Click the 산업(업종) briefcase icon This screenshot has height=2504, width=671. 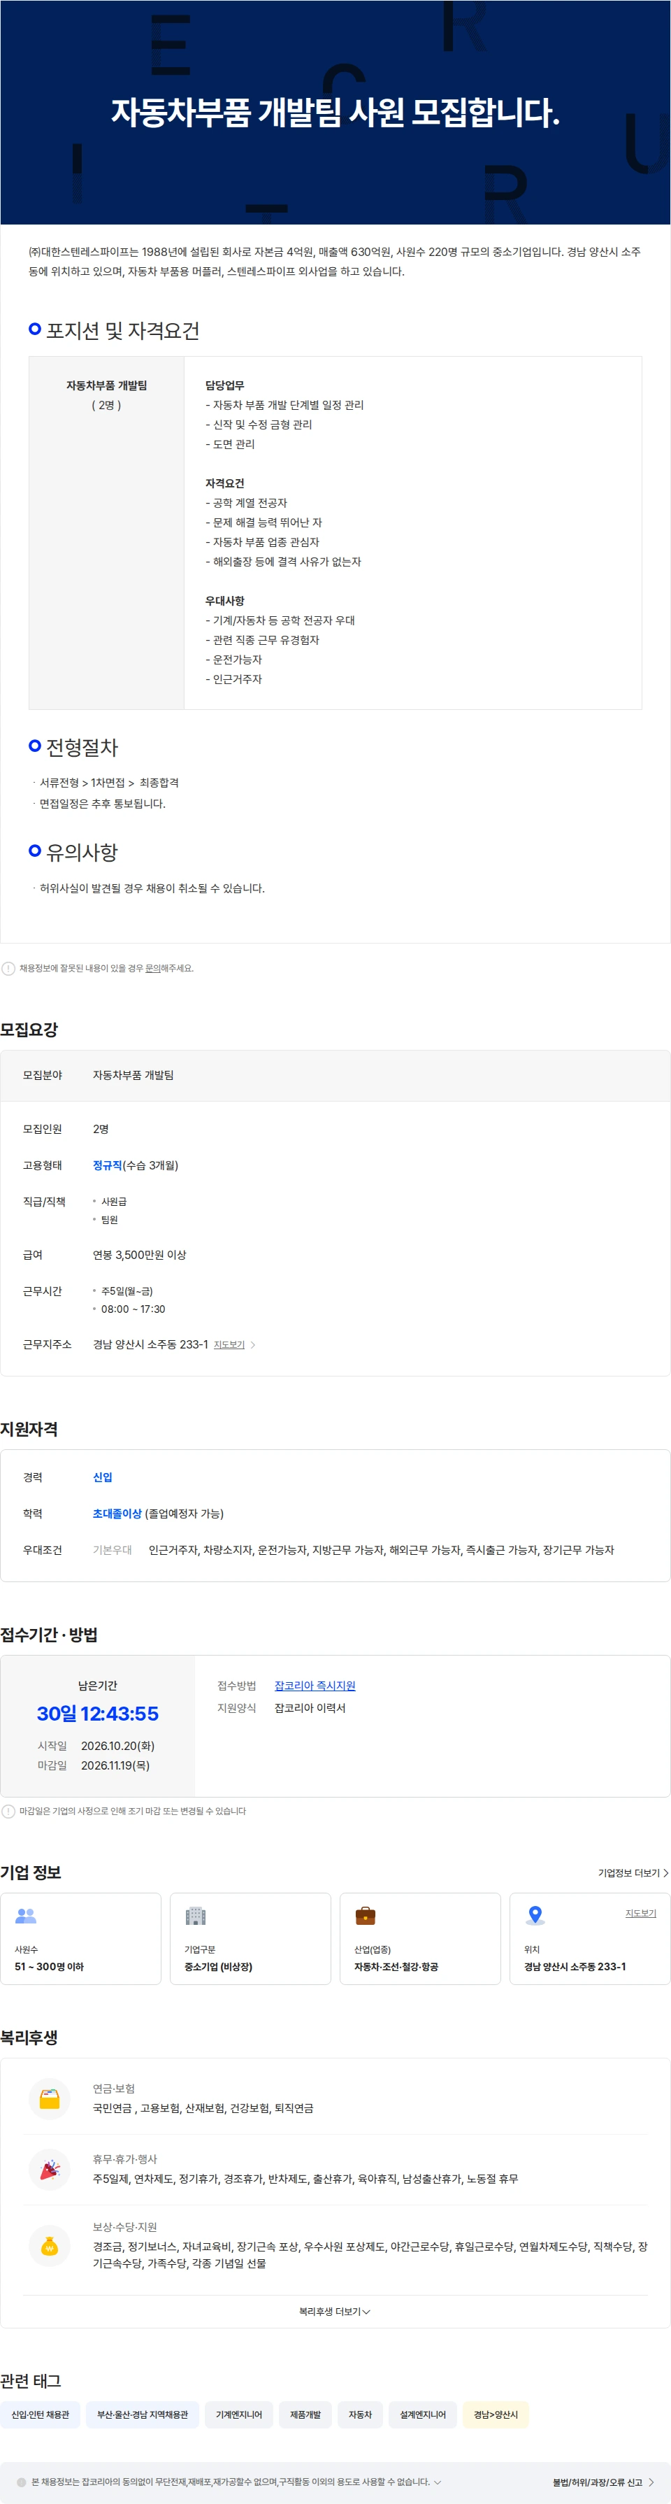(365, 1915)
